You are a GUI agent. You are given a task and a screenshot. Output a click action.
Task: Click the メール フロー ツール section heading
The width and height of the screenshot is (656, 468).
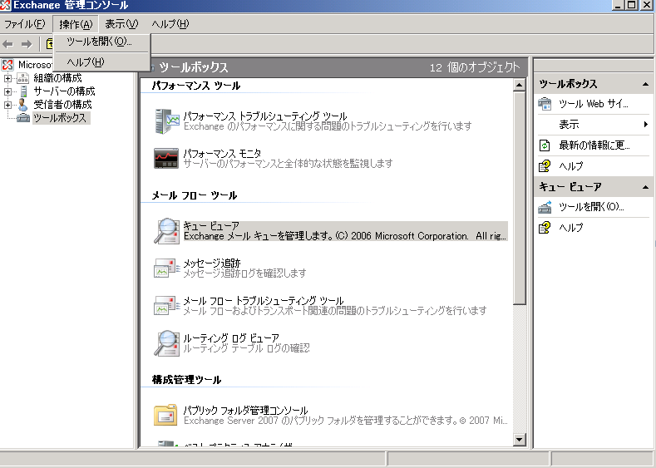click(x=195, y=195)
